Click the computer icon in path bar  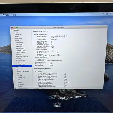tap(15, 88)
